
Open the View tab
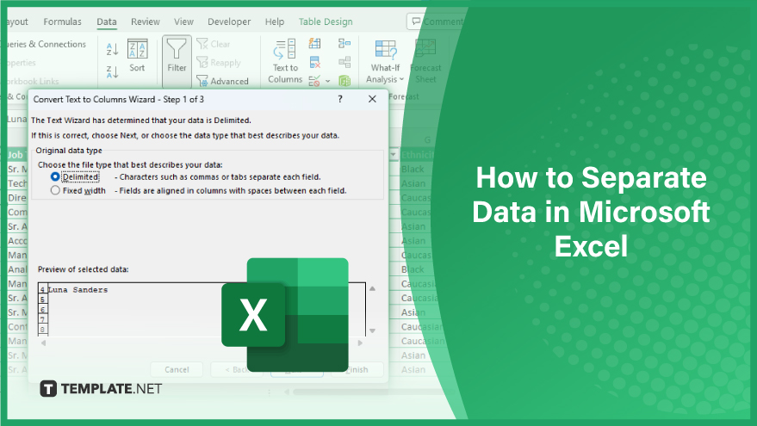point(183,22)
